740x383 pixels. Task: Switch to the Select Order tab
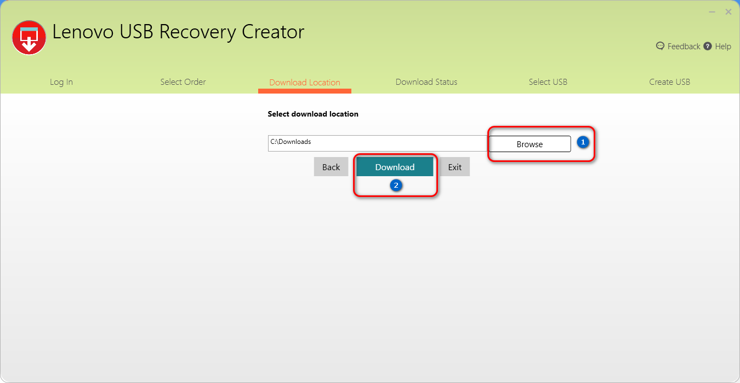(183, 82)
